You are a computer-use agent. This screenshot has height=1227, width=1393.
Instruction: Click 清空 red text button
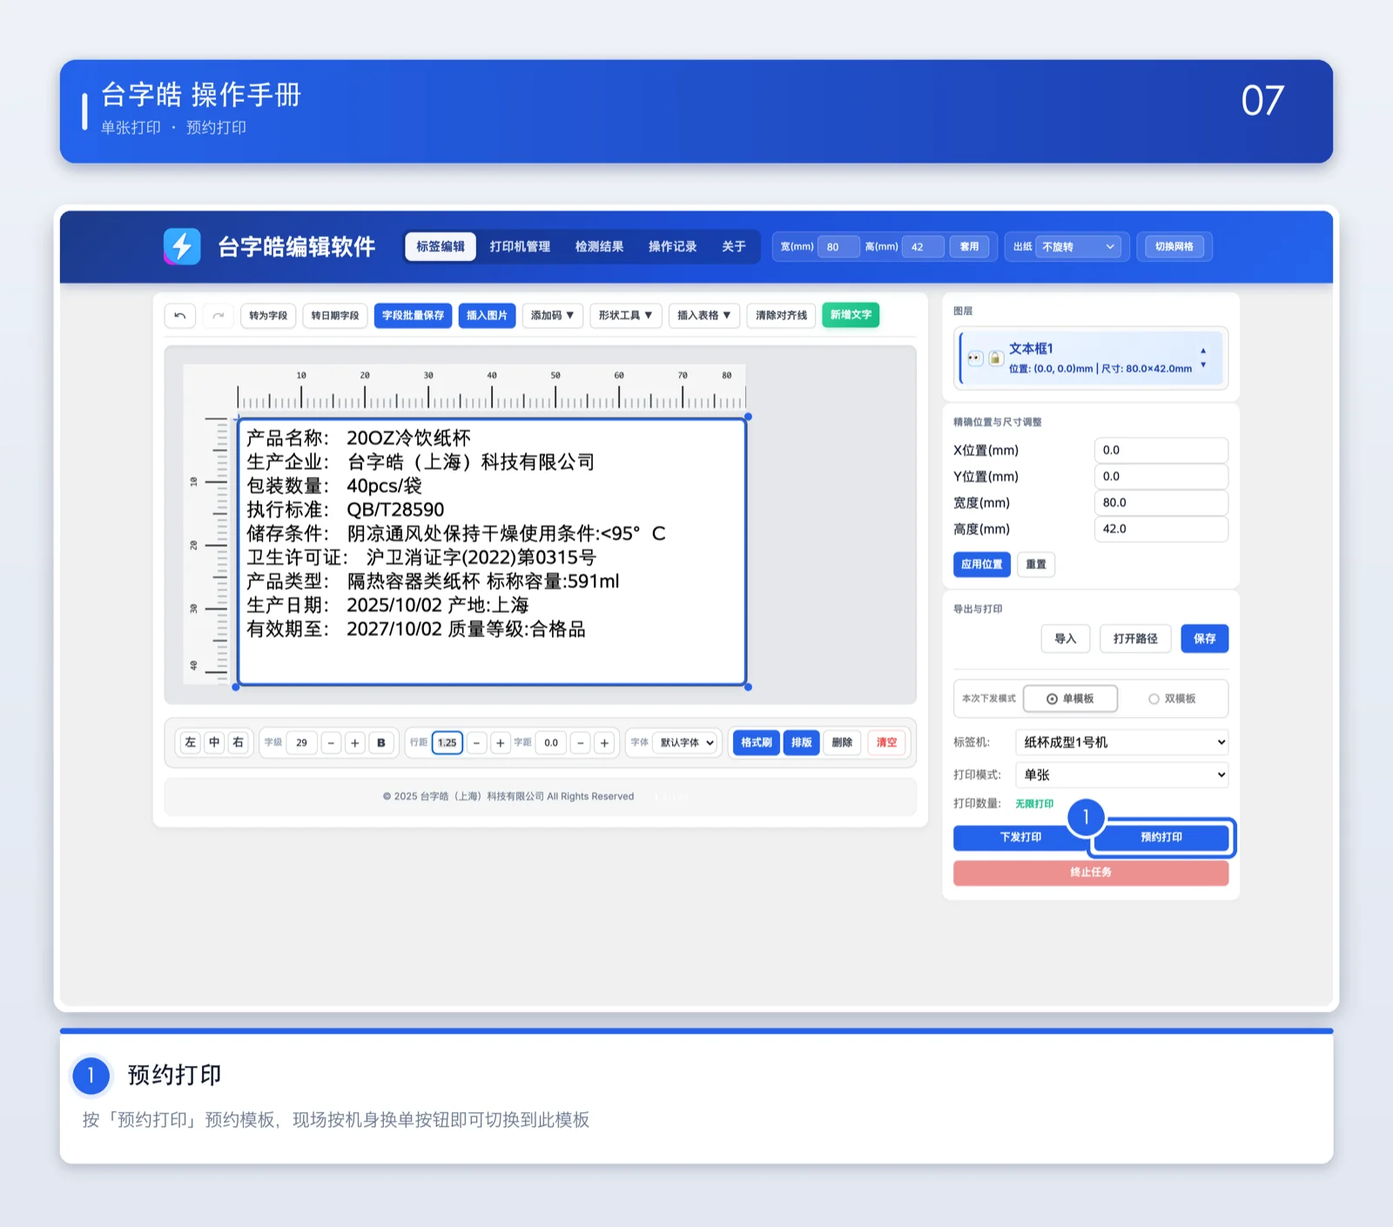[x=886, y=742]
